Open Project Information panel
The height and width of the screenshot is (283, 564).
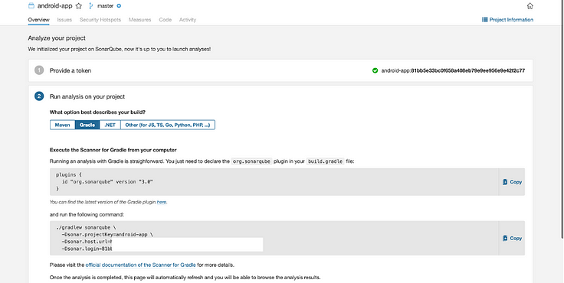[507, 20]
